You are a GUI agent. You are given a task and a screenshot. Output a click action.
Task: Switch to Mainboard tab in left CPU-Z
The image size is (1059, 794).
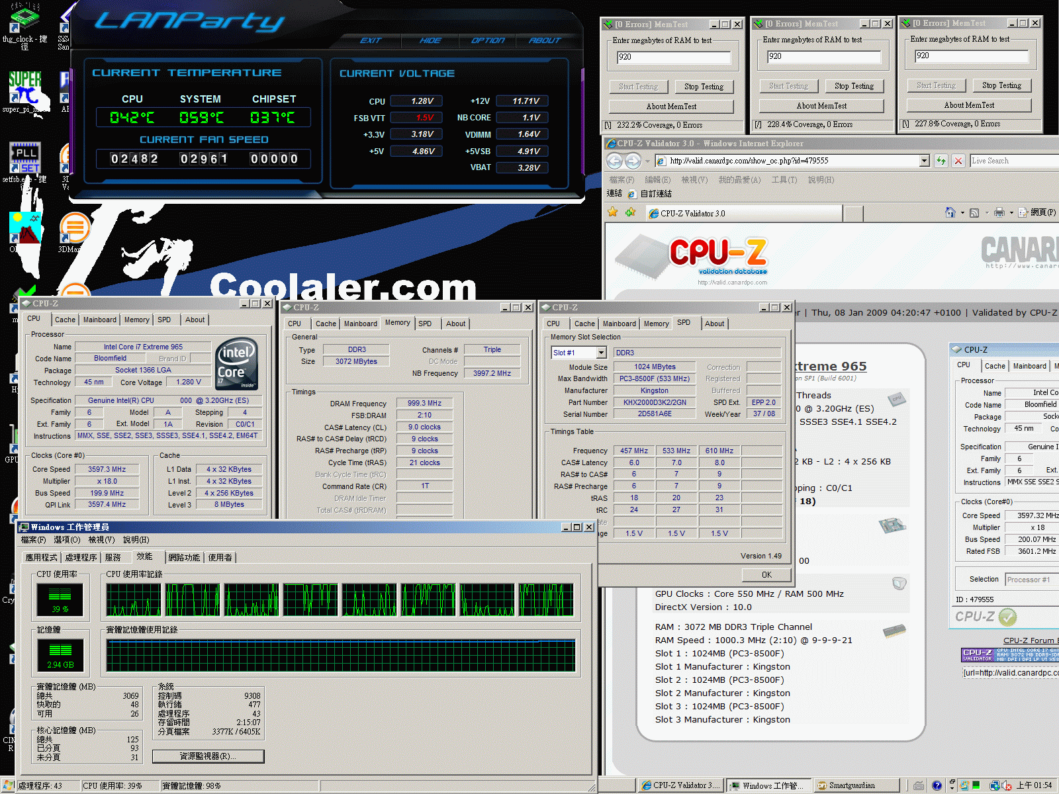pos(100,320)
